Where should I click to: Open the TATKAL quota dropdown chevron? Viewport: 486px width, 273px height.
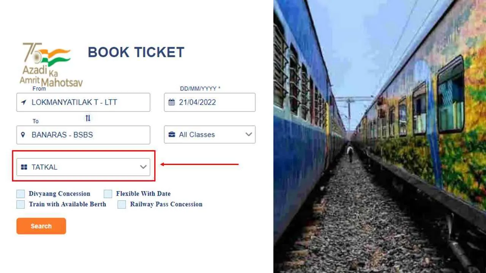coord(143,167)
